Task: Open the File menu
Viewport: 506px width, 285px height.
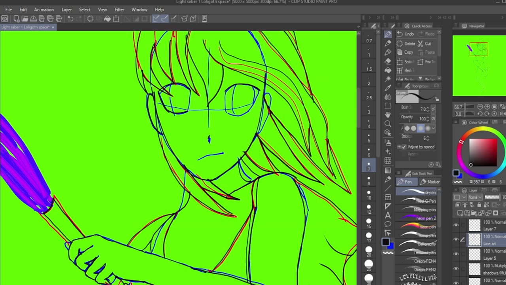Action: (x=8, y=9)
